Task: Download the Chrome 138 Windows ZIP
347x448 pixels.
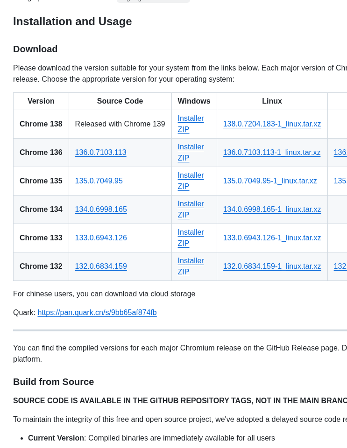Action: (x=183, y=129)
